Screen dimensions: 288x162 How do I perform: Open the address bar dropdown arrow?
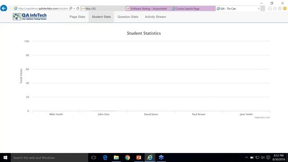[74, 9]
